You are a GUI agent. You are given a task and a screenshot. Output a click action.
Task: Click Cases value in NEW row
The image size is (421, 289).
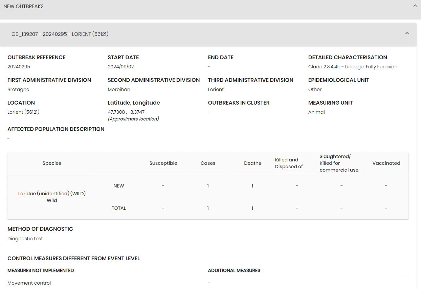pos(208,186)
